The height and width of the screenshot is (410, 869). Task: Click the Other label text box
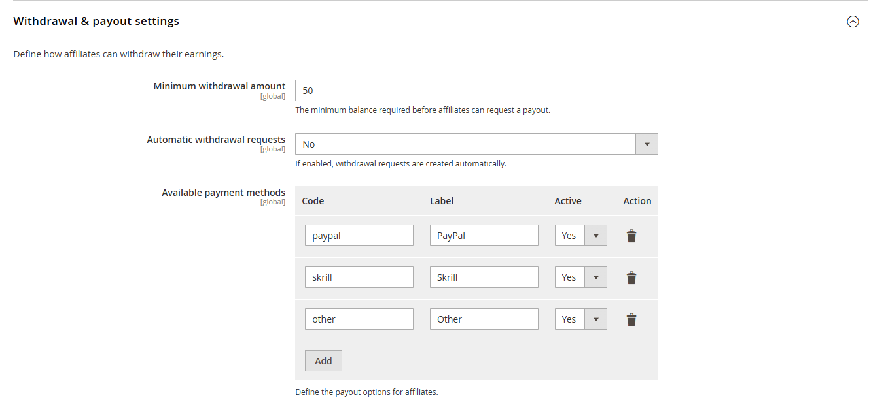point(484,319)
